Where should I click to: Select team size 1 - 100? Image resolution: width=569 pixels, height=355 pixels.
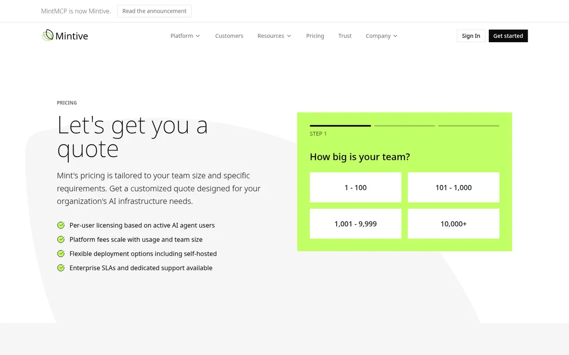[356, 187]
